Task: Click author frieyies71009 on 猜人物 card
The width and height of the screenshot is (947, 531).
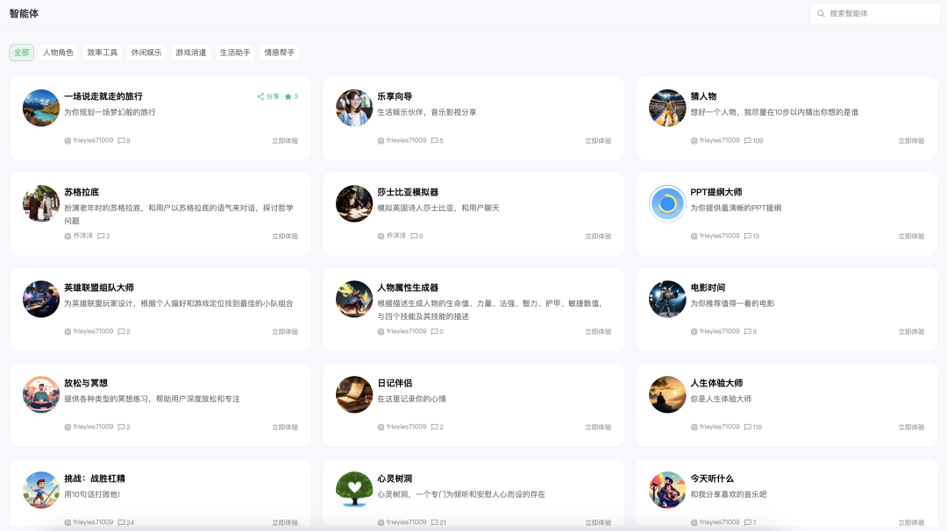Action: [719, 140]
